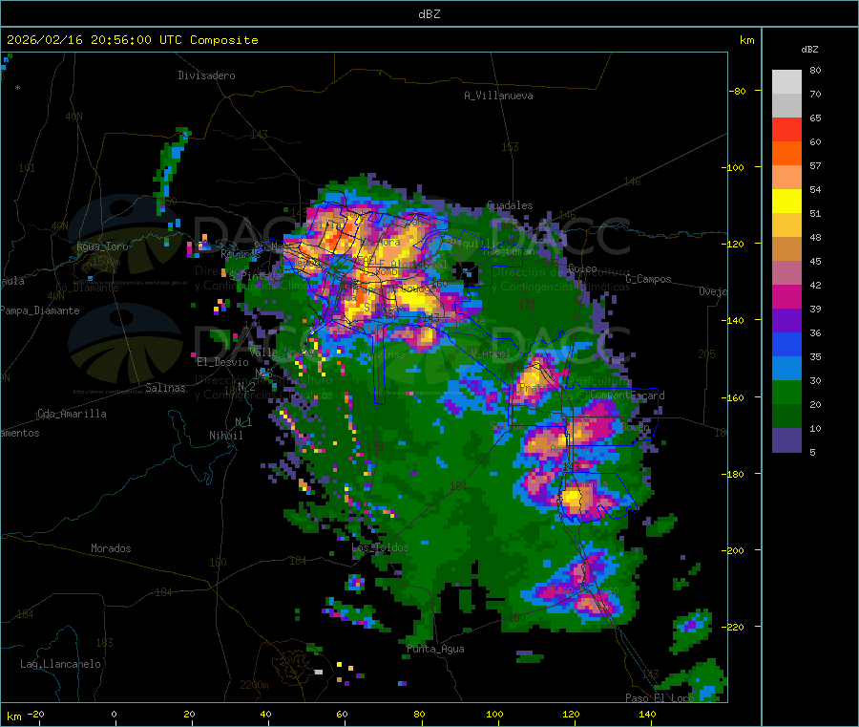Screen dimensions: 859x727
Task: Click the 2026/02/16 20:56:00 UTC Composite timestamp
Action: click(132, 40)
